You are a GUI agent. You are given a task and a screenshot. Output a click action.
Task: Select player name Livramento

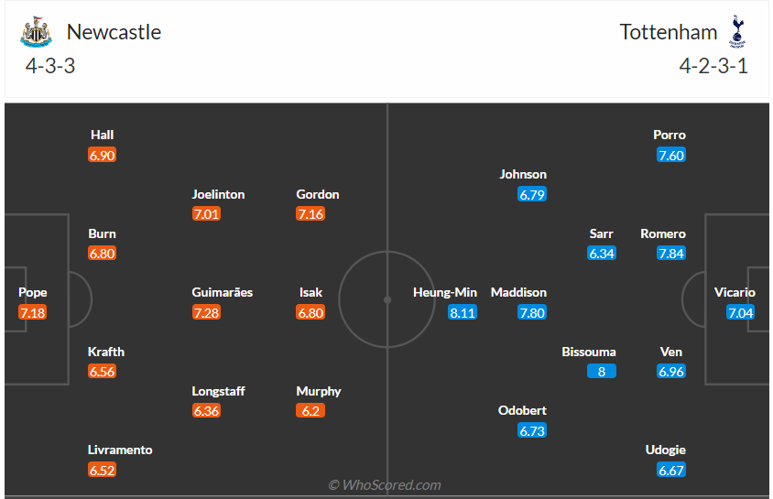(x=120, y=450)
